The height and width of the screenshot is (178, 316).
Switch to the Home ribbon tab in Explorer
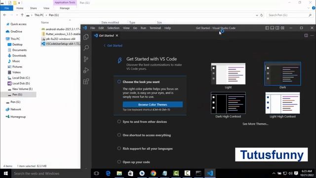20,8
